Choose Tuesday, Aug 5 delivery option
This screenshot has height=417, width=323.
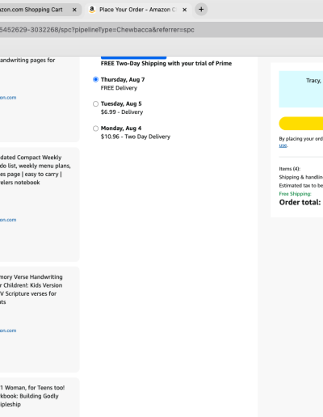point(95,103)
